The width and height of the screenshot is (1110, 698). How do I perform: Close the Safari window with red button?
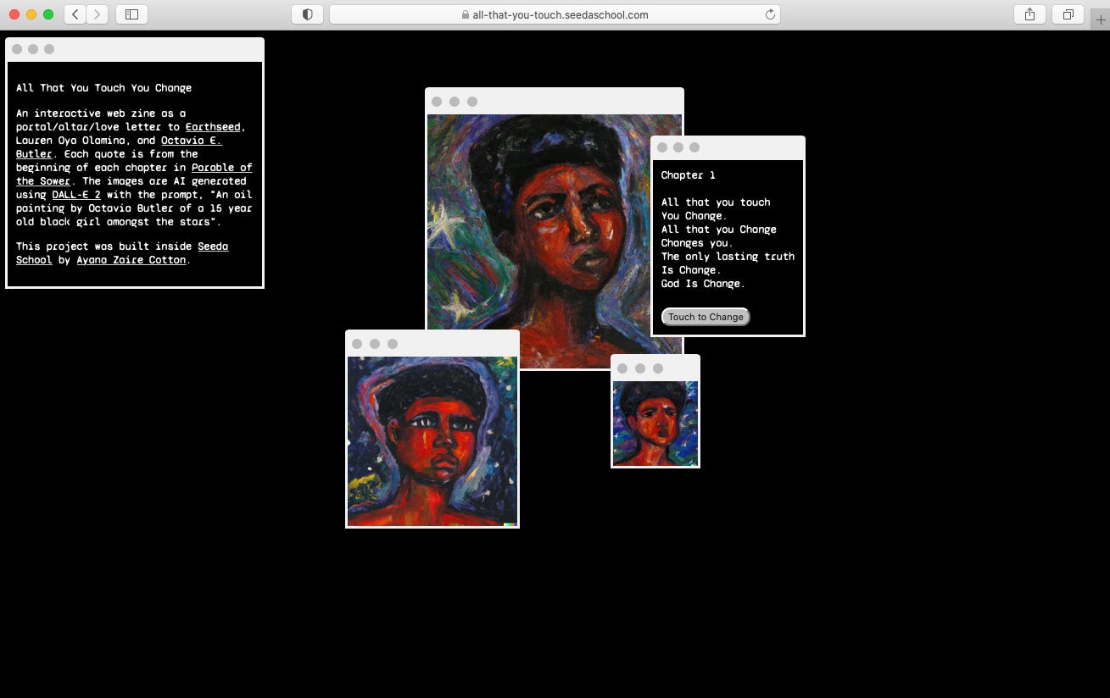pyautogui.click(x=14, y=14)
